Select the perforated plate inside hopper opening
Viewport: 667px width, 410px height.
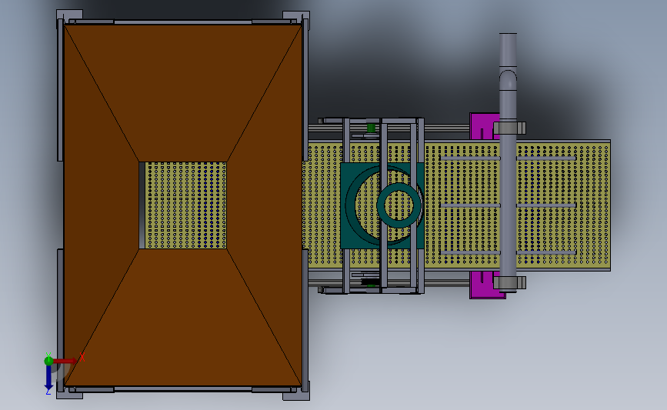coord(185,205)
